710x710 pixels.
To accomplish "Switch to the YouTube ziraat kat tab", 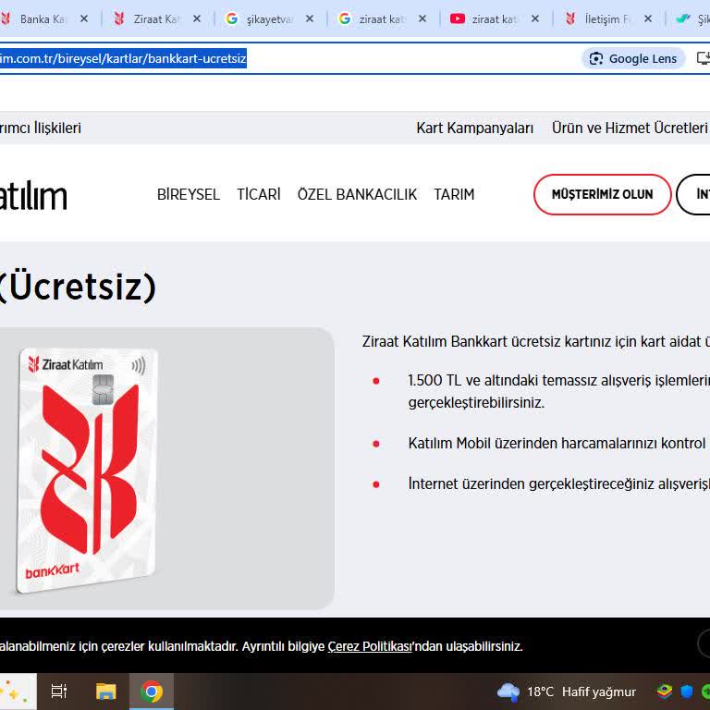I will click(x=495, y=19).
